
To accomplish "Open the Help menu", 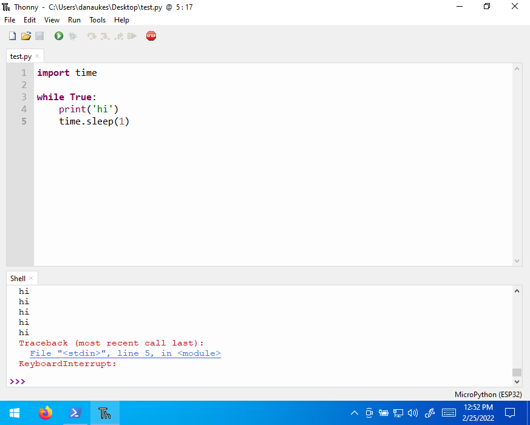I will pos(121,20).
